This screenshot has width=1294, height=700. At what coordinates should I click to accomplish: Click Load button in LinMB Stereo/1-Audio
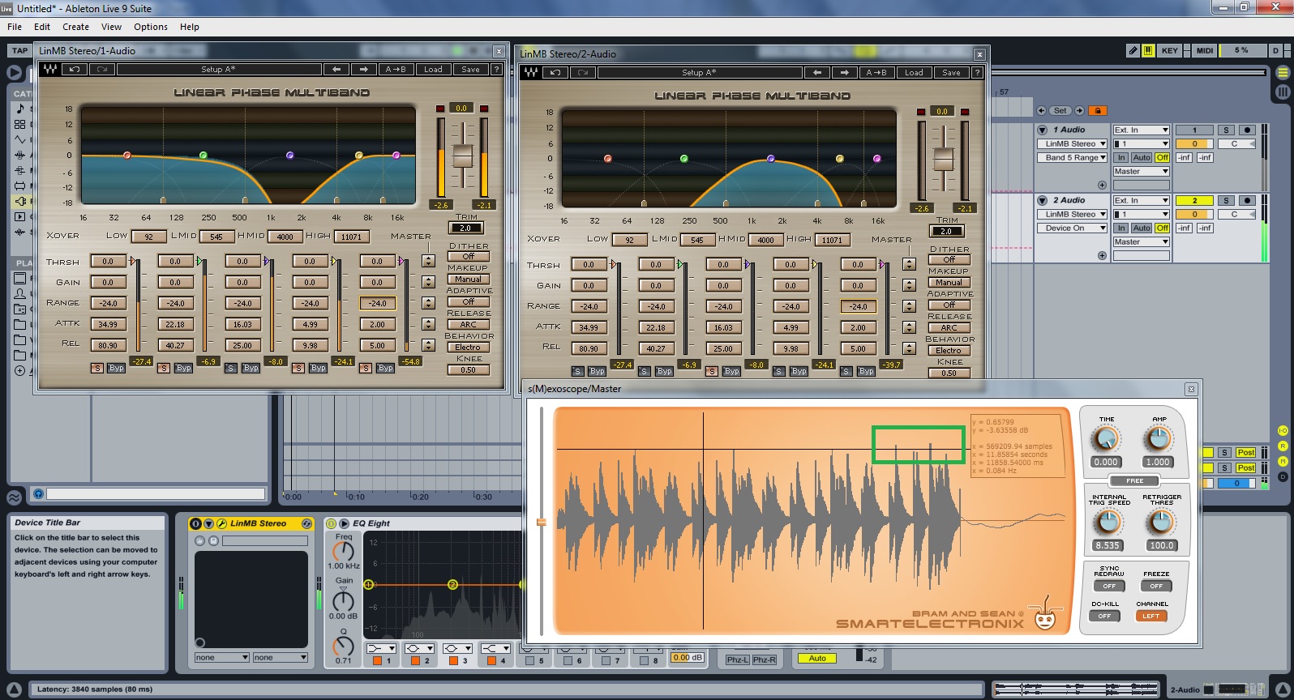tap(433, 70)
